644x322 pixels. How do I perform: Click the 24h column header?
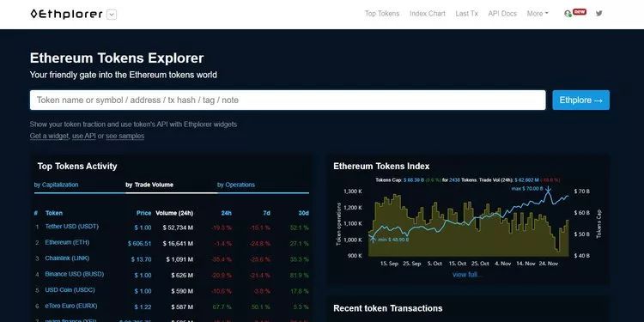227,213
